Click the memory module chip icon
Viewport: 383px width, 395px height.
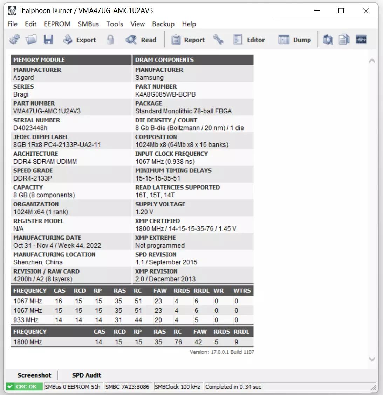tap(361, 40)
